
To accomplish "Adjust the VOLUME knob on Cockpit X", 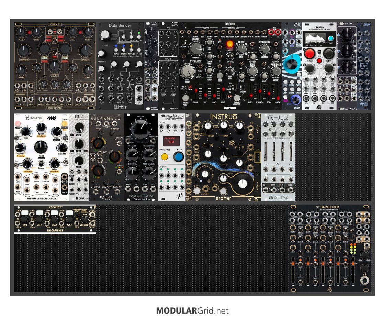I will 84,219.
